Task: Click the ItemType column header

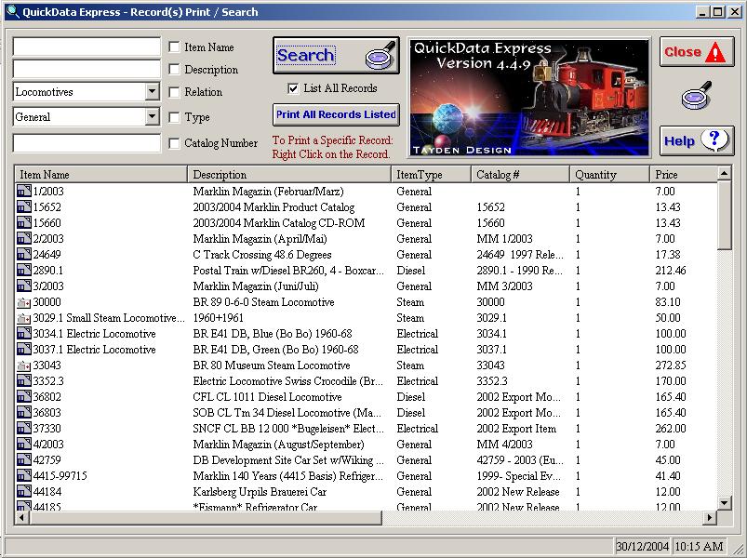Action: coord(429,175)
